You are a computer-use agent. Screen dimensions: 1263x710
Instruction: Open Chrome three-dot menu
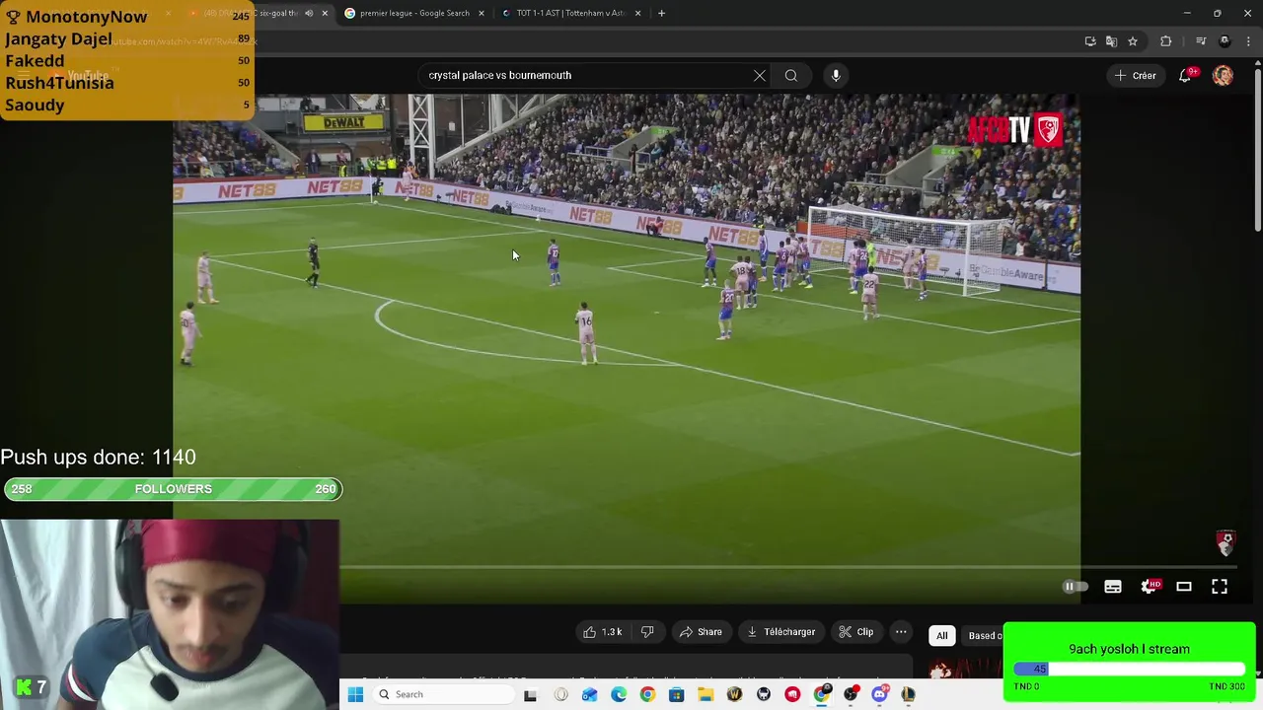1249,40
